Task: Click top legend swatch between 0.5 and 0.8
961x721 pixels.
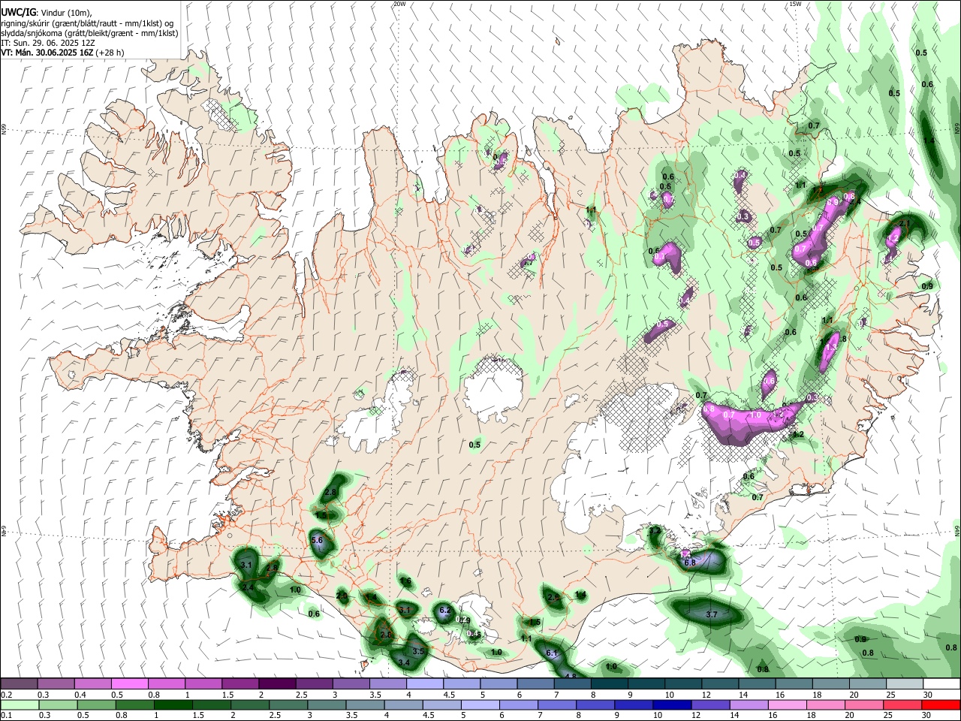Action: [129, 683]
